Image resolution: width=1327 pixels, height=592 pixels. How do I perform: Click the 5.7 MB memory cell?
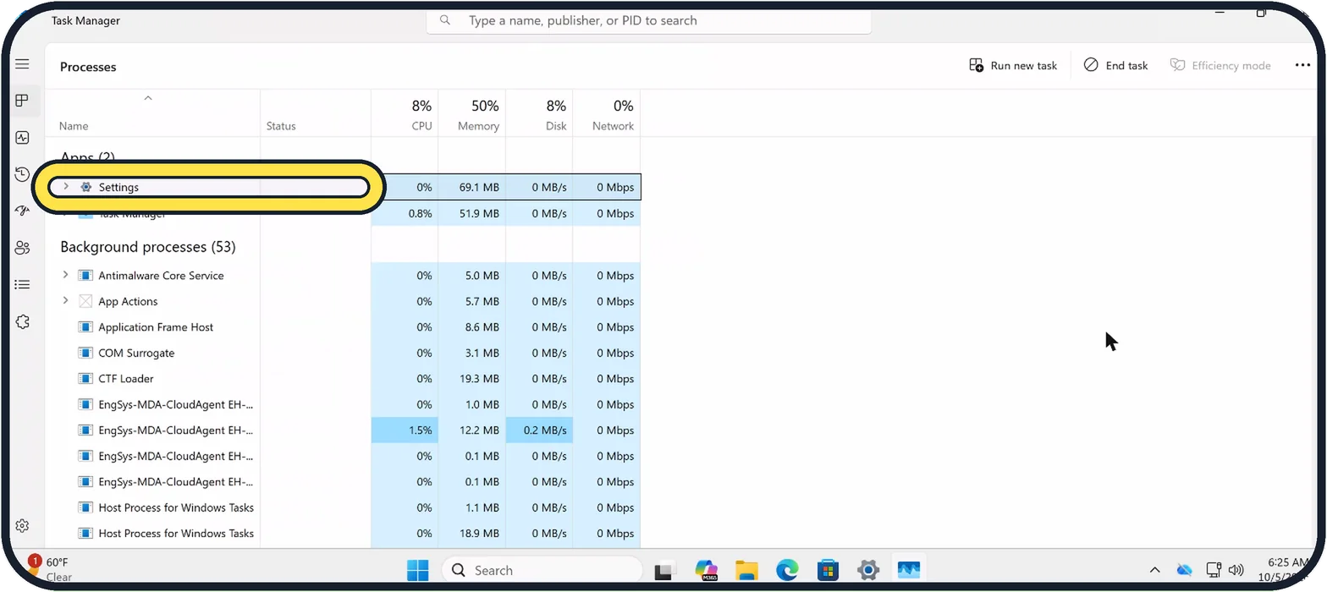(x=471, y=301)
